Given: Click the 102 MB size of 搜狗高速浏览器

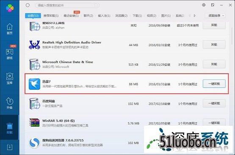Looking at the screenshot, I should [x=133, y=143].
